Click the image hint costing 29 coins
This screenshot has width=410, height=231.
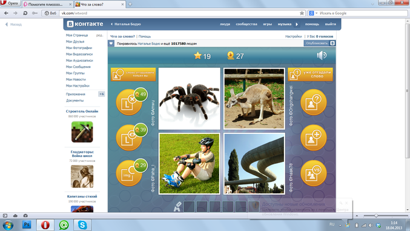(x=130, y=173)
